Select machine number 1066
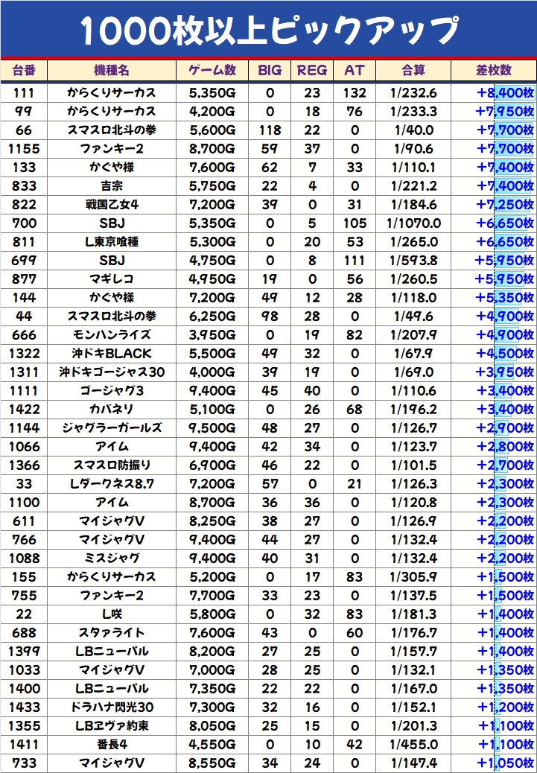The height and width of the screenshot is (773, 537). (x=24, y=447)
